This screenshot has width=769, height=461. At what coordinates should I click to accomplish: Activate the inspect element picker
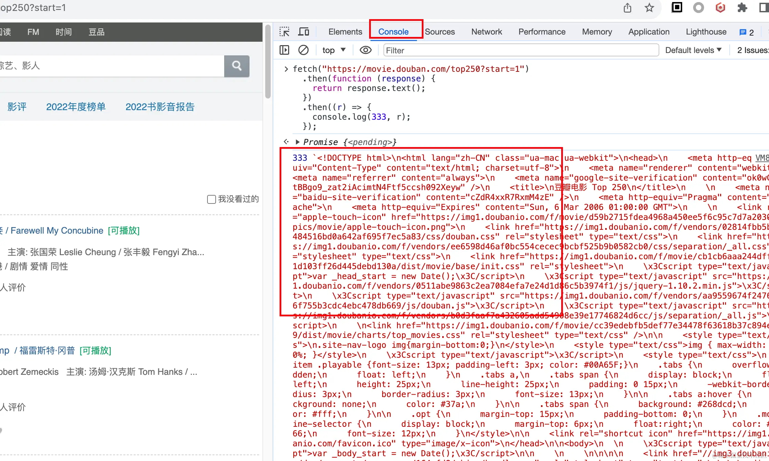284,32
